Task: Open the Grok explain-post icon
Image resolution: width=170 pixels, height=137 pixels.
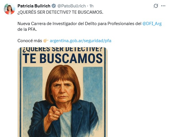Action: 156,6
